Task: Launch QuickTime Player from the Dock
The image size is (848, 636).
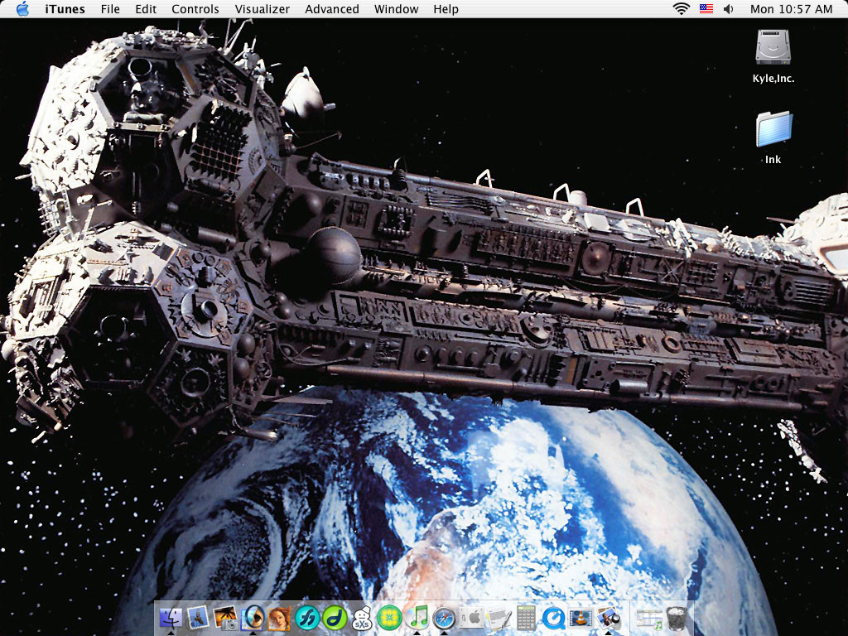Action: click(x=553, y=618)
